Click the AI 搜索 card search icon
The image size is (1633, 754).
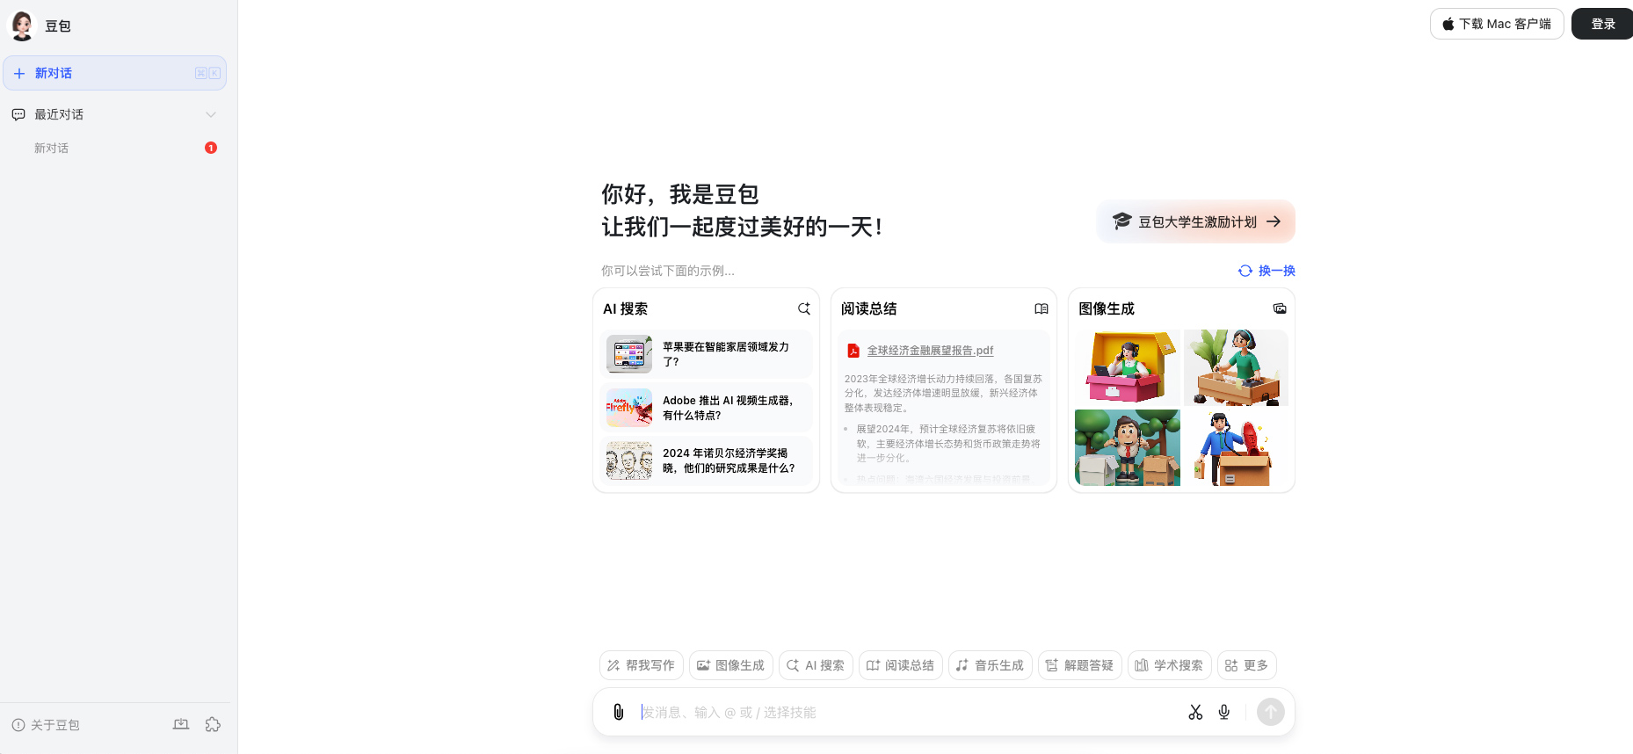pyautogui.click(x=803, y=308)
